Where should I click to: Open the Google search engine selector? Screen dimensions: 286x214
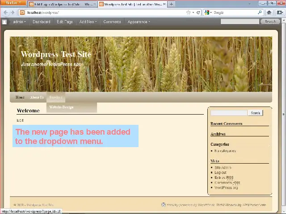tap(208, 12)
